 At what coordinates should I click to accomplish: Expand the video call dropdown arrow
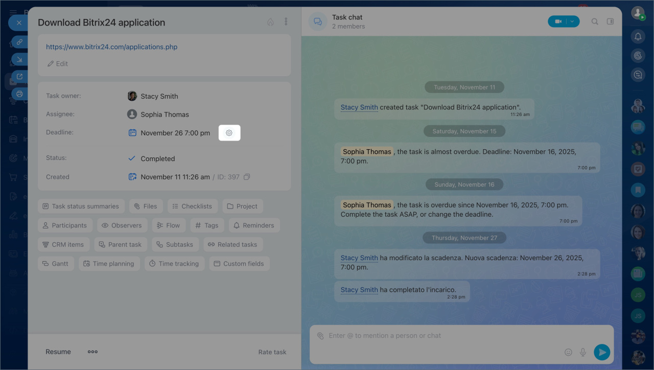pyautogui.click(x=573, y=21)
